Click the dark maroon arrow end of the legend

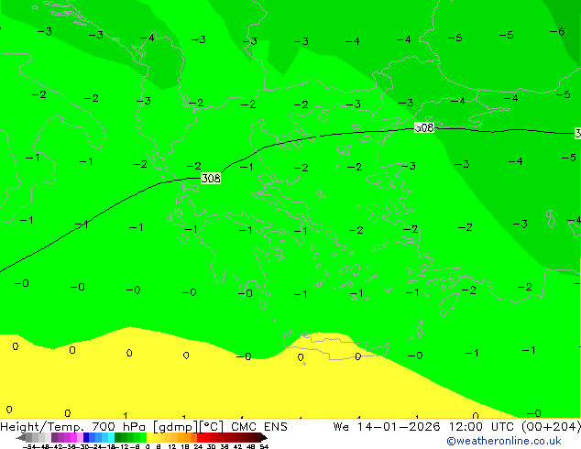coord(264,438)
